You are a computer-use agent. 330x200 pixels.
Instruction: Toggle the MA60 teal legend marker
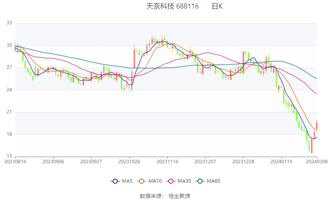coord(200,181)
